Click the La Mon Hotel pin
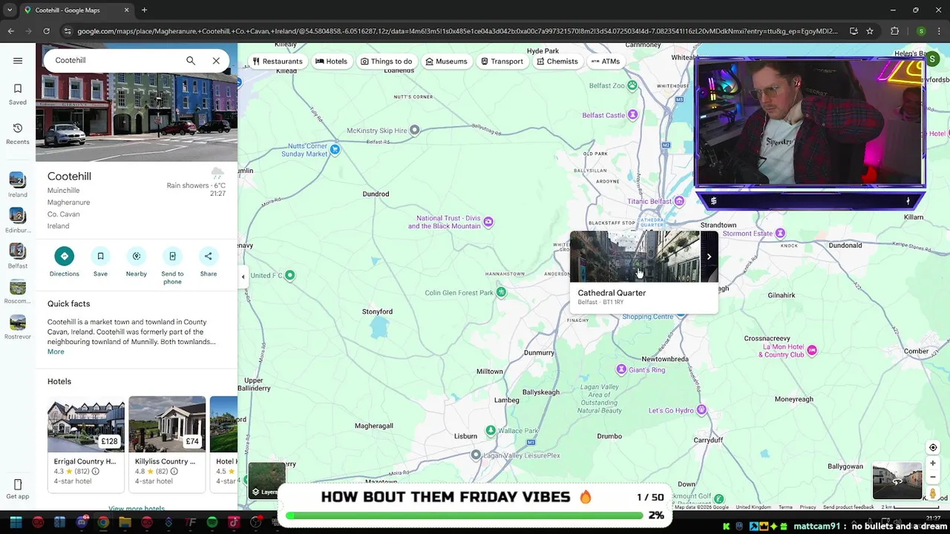 click(x=812, y=350)
